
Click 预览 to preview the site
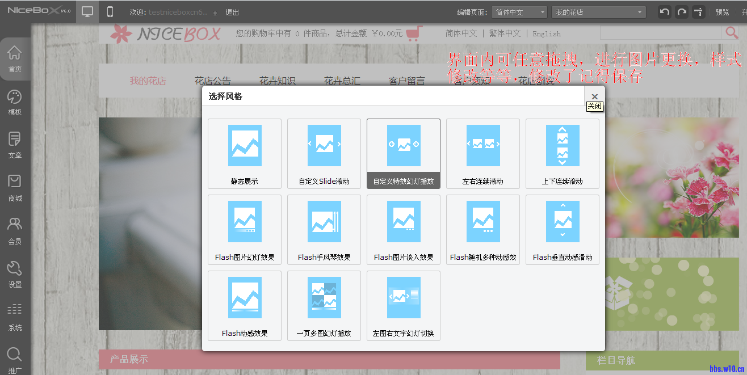tap(722, 11)
